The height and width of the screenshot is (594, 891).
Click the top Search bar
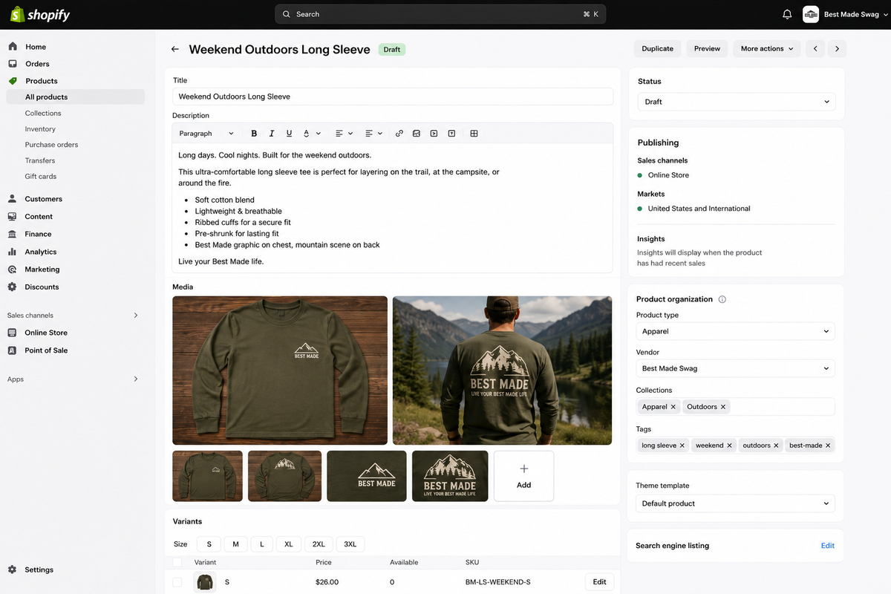pyautogui.click(x=440, y=14)
